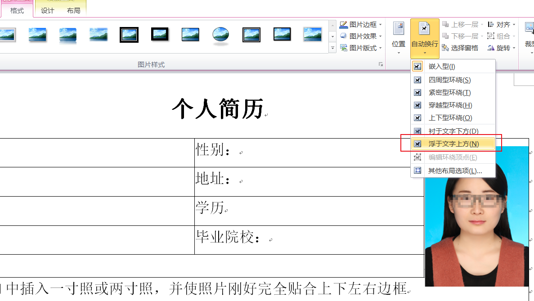Open 图片样式 dialog launcher
This screenshot has width=534, height=301.
click(x=381, y=64)
